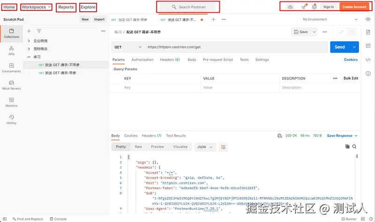Open collections panel more options ellipsis
The width and height of the screenshot is (375, 222).
[x=103, y=31]
